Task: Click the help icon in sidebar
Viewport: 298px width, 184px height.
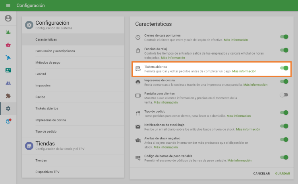Action: click(8, 121)
